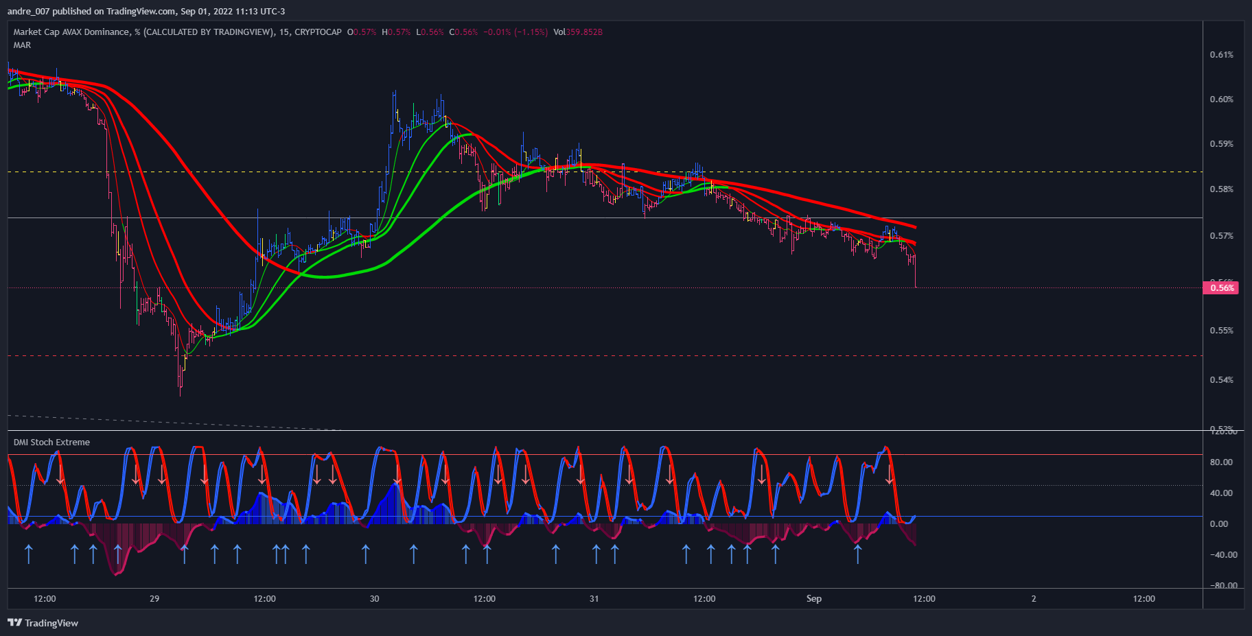Click the 30 date label on time axis
Image resolution: width=1252 pixels, height=636 pixels.
pos(374,599)
